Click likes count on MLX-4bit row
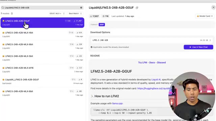The width and height of the screenshot is (216, 121). pos(71,33)
